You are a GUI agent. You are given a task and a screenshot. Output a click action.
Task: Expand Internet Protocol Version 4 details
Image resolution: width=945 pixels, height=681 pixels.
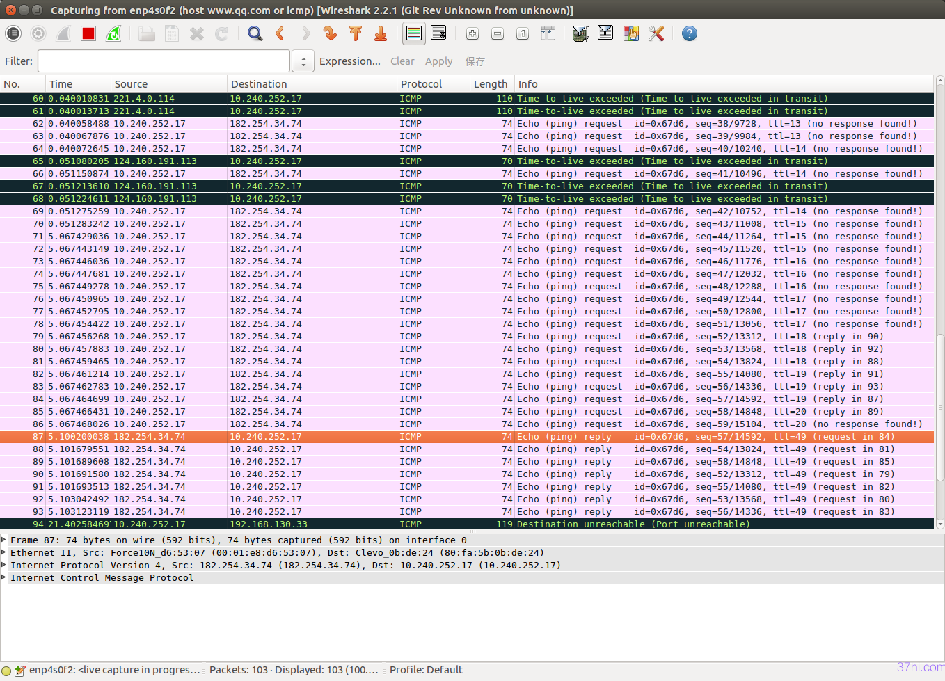coord(4,565)
